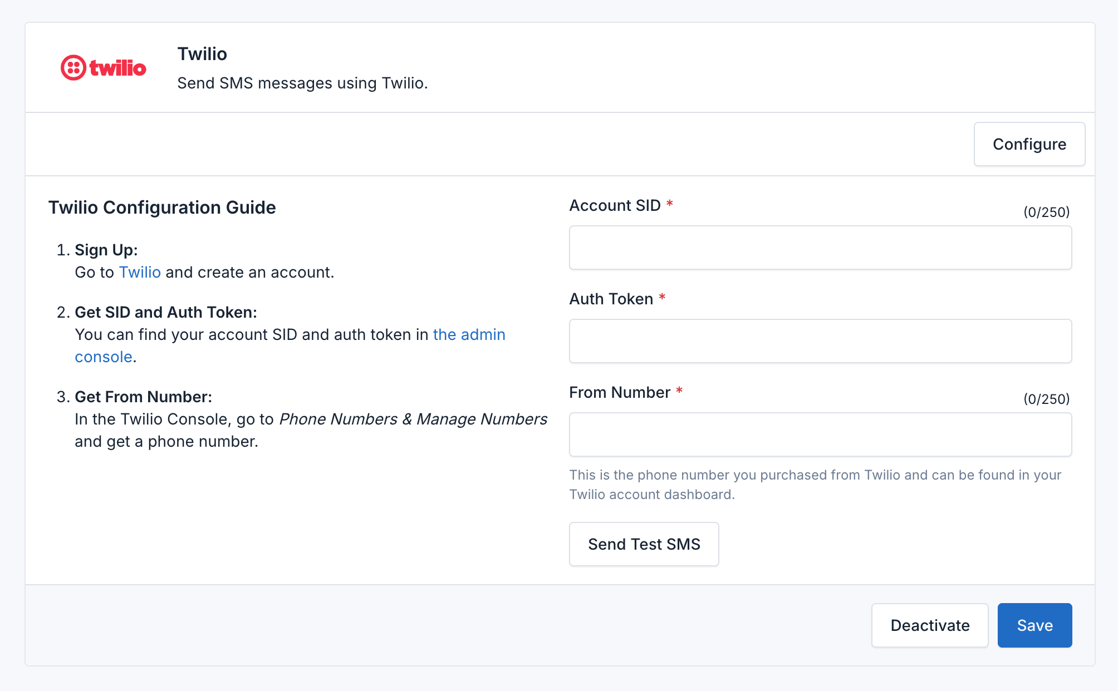Focus the From Number input field
The height and width of the screenshot is (691, 1118).
coord(820,435)
